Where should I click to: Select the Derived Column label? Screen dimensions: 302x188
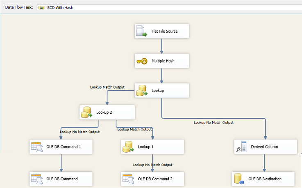[x=264, y=147]
